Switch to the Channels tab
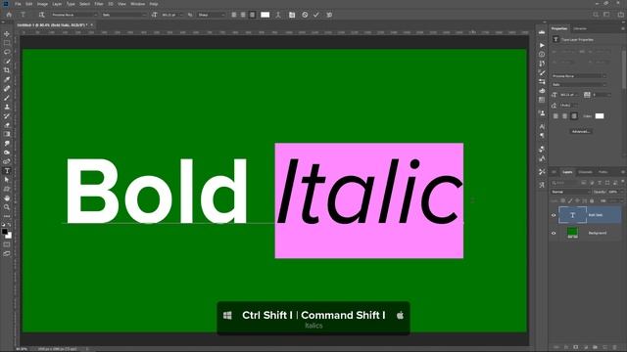 point(586,172)
